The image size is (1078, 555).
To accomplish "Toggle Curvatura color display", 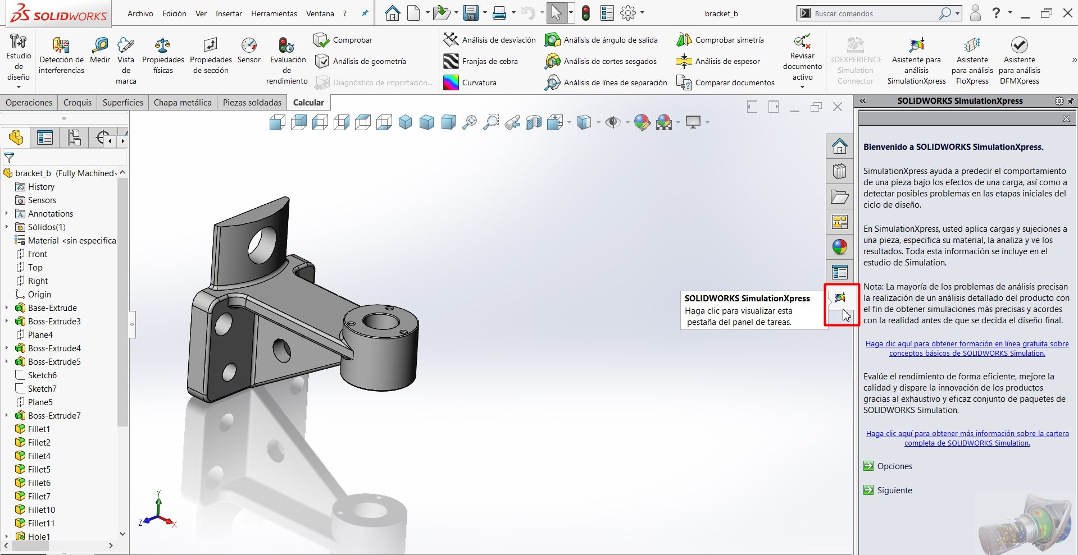I will 470,82.
